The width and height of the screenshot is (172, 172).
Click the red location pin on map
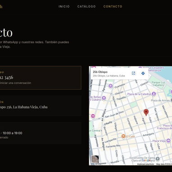(146, 113)
